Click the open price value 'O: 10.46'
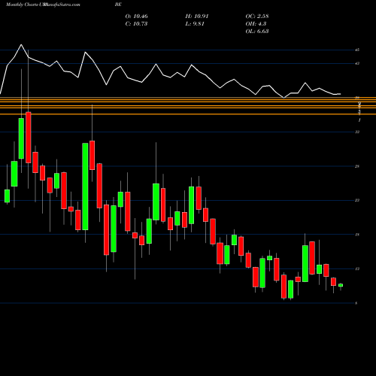The width and height of the screenshot is (376, 376). click(x=137, y=17)
